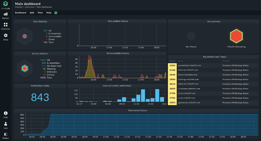Click the Total service history title

137,111
